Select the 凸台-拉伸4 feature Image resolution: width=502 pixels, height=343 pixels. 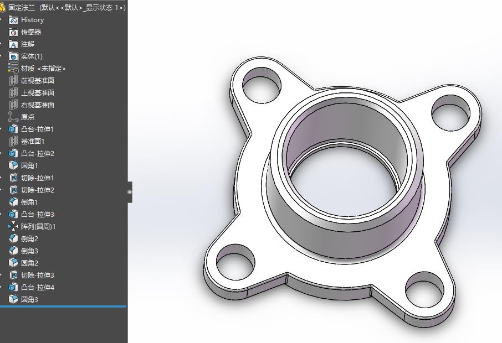(32, 287)
